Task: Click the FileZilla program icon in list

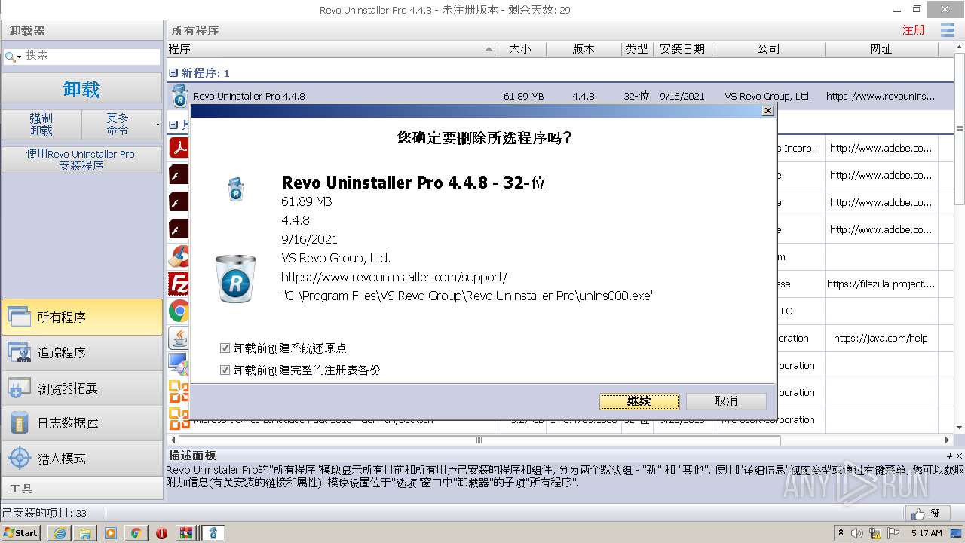Action: point(179,284)
